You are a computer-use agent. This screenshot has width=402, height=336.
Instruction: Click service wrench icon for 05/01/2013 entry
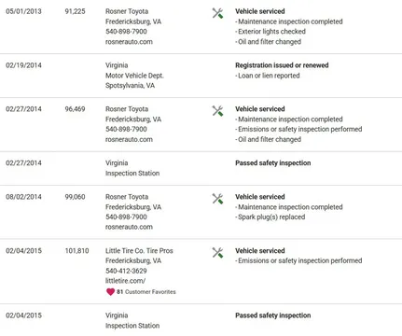tap(217, 13)
